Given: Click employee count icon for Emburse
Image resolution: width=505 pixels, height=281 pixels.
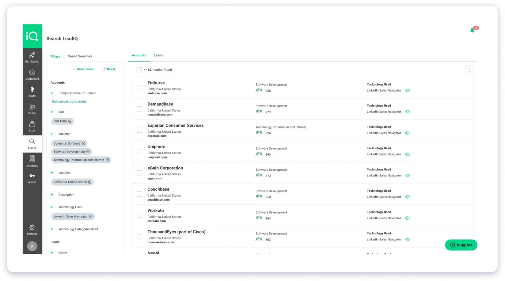Looking at the screenshot, I should click(259, 90).
